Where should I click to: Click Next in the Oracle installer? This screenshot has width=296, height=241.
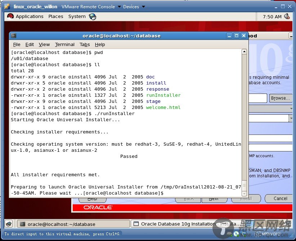(214, 200)
